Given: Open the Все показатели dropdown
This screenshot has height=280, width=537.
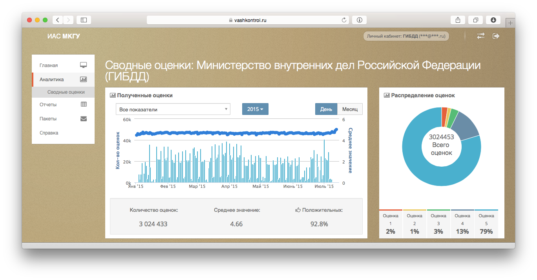Looking at the screenshot, I should click(173, 109).
